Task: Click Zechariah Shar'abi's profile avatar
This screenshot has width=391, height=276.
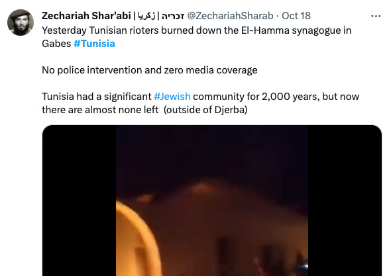Action: (21, 23)
